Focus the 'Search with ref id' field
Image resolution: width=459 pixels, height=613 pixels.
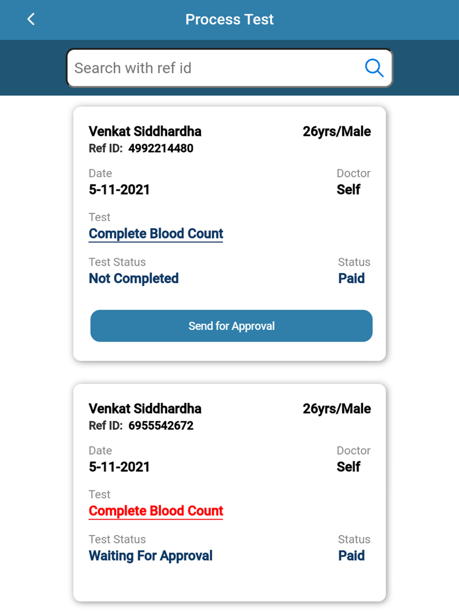click(216, 68)
